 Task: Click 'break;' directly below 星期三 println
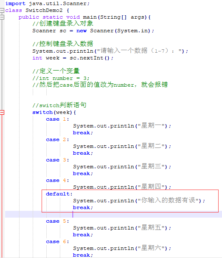pyautogui.click(x=83, y=173)
